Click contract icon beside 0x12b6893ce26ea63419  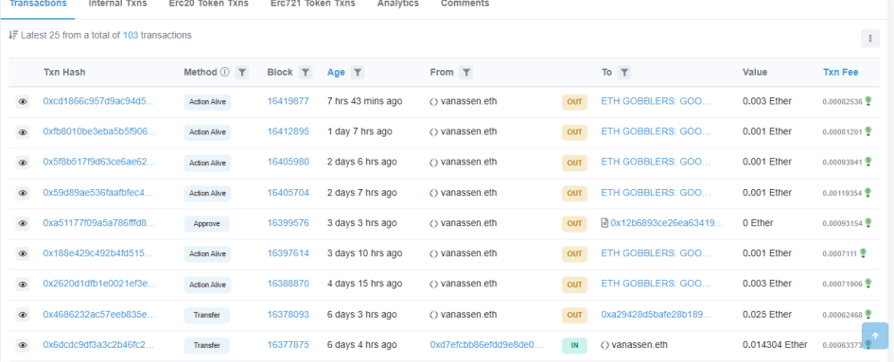pyautogui.click(x=605, y=223)
